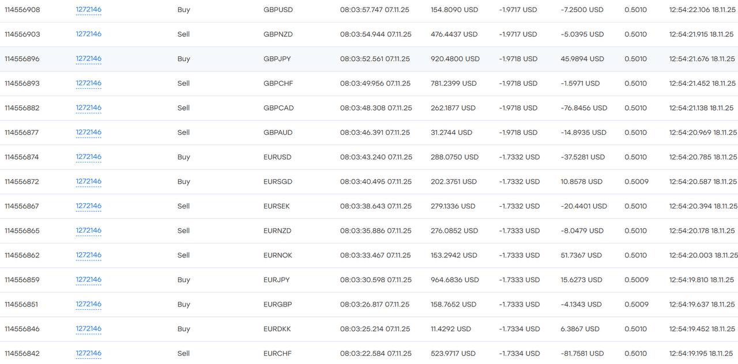Click the 51.7367 USD profit value

tap(581, 255)
